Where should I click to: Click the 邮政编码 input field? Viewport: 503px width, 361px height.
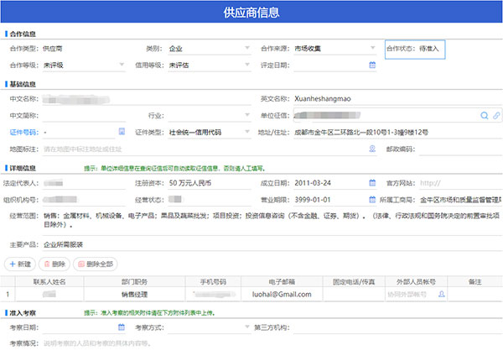(460, 149)
